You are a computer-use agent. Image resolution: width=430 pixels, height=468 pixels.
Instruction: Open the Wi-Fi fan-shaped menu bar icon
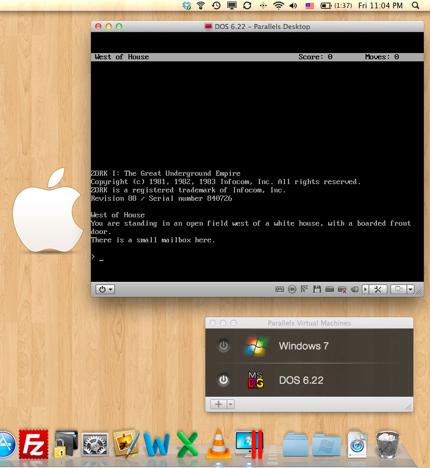click(278, 5)
